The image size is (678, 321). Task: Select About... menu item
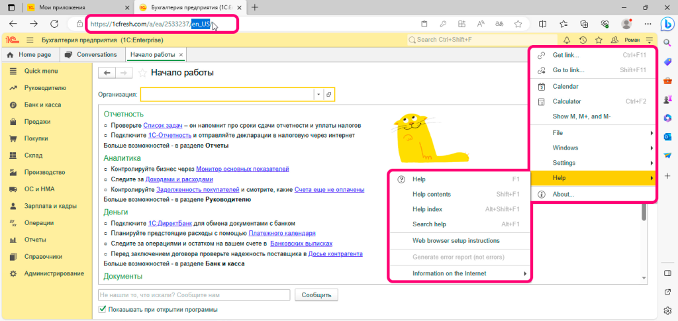click(593, 195)
